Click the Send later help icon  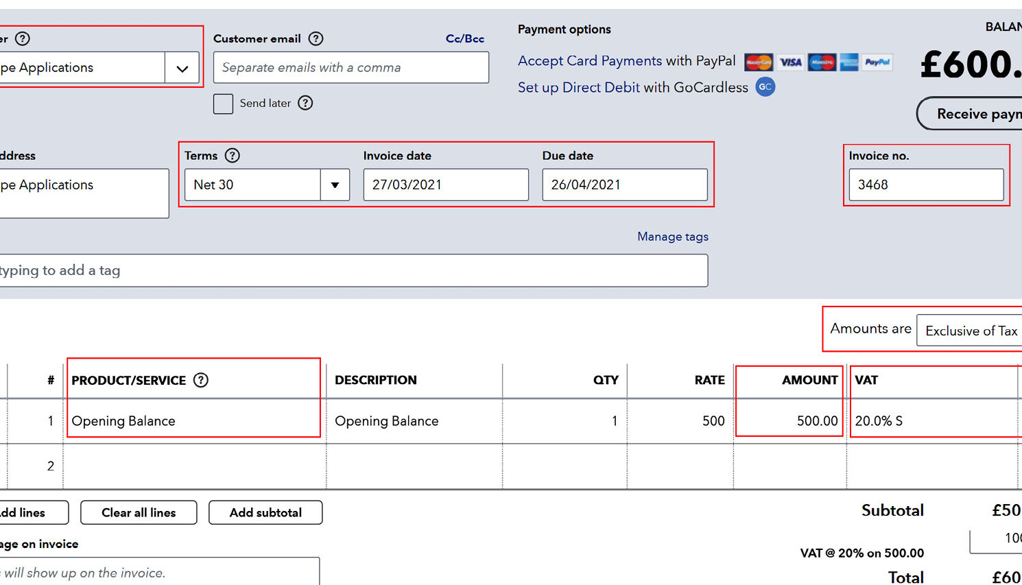point(306,103)
